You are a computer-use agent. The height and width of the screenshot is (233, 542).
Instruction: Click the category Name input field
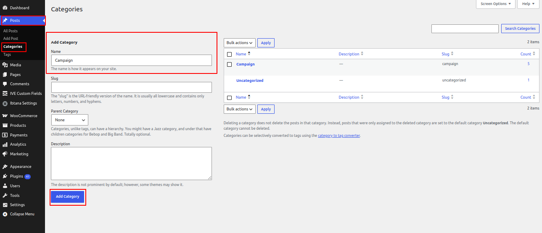[131, 60]
